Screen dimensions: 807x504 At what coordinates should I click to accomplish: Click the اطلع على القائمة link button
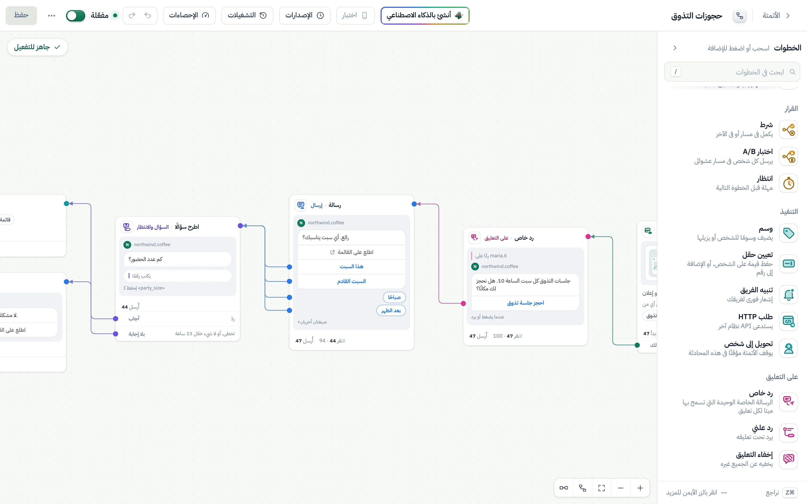(351, 252)
